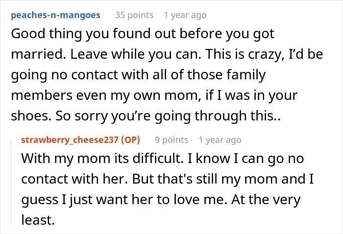Open the OP reply's 1 year ago timestamp
The width and height of the screenshot is (343, 234).
click(220, 140)
